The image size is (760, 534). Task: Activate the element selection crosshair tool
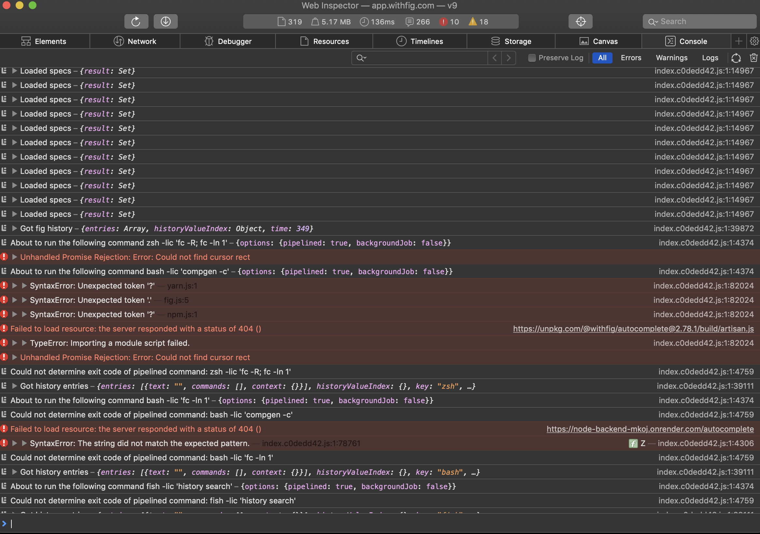coord(581,21)
